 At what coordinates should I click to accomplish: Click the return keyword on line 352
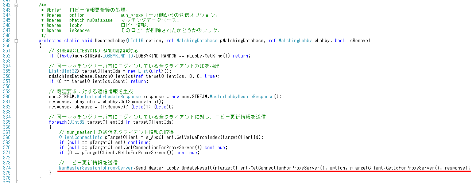[240, 56]
